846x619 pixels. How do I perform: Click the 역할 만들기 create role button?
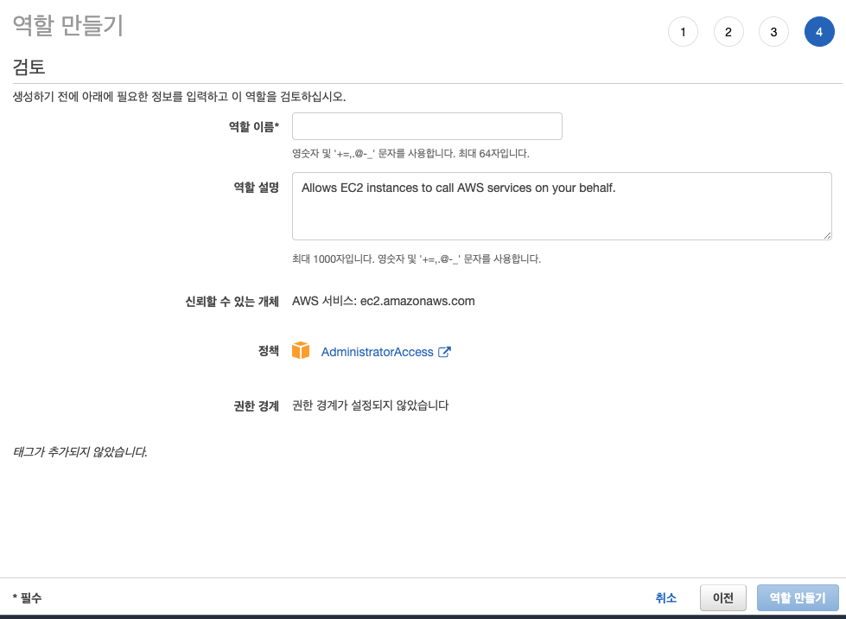pos(798,597)
